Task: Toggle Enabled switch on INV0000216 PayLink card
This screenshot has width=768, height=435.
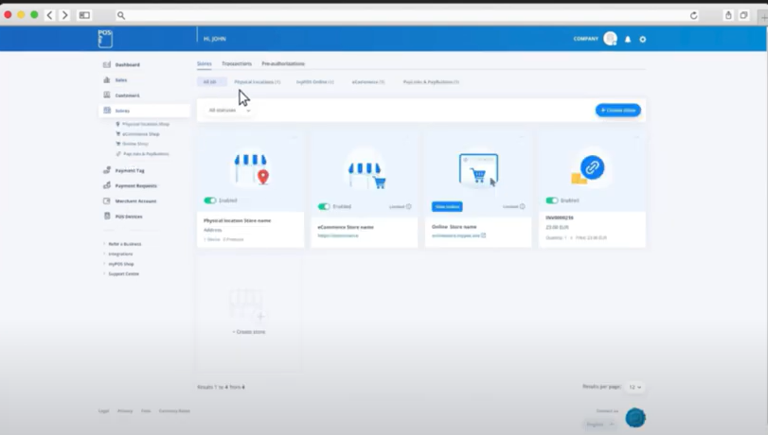Action: [x=551, y=200]
